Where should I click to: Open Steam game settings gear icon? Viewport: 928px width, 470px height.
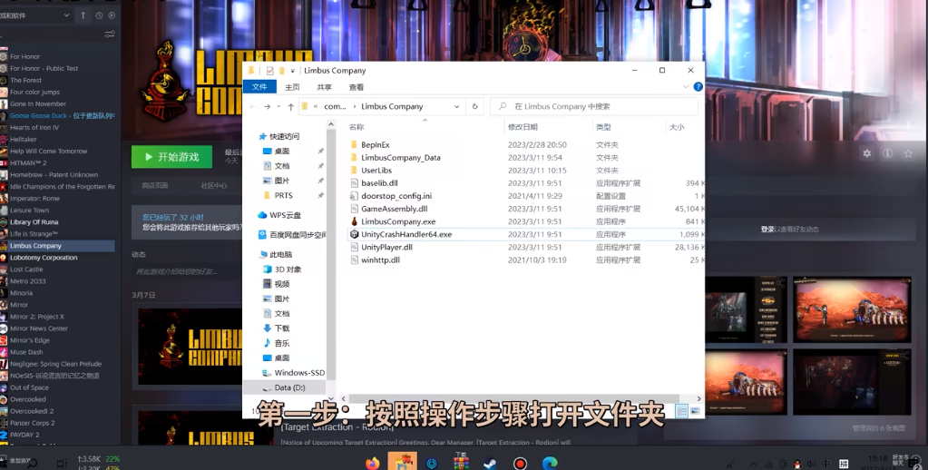click(866, 153)
